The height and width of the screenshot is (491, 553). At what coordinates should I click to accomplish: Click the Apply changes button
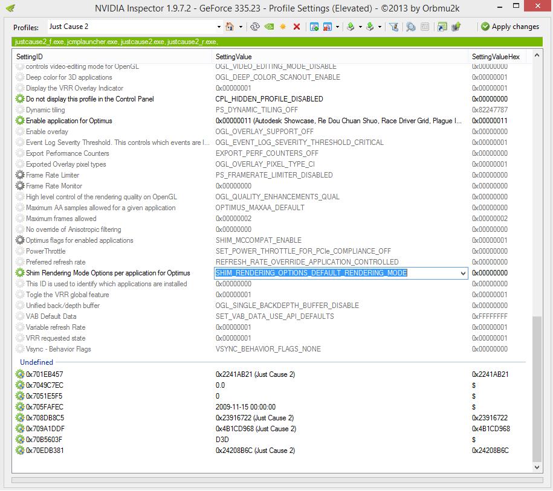(x=509, y=27)
